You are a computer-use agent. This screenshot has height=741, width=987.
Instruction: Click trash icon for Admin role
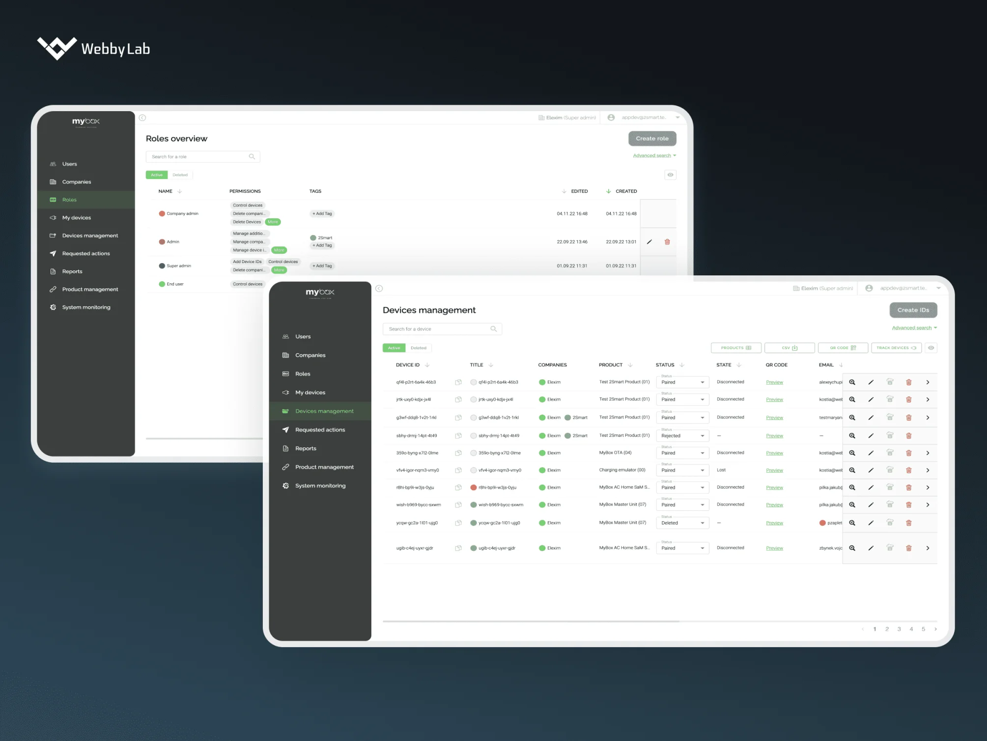pyautogui.click(x=667, y=242)
